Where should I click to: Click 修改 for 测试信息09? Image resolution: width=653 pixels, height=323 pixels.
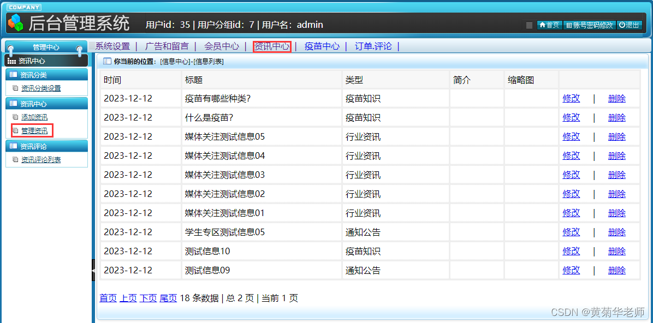[x=571, y=271]
